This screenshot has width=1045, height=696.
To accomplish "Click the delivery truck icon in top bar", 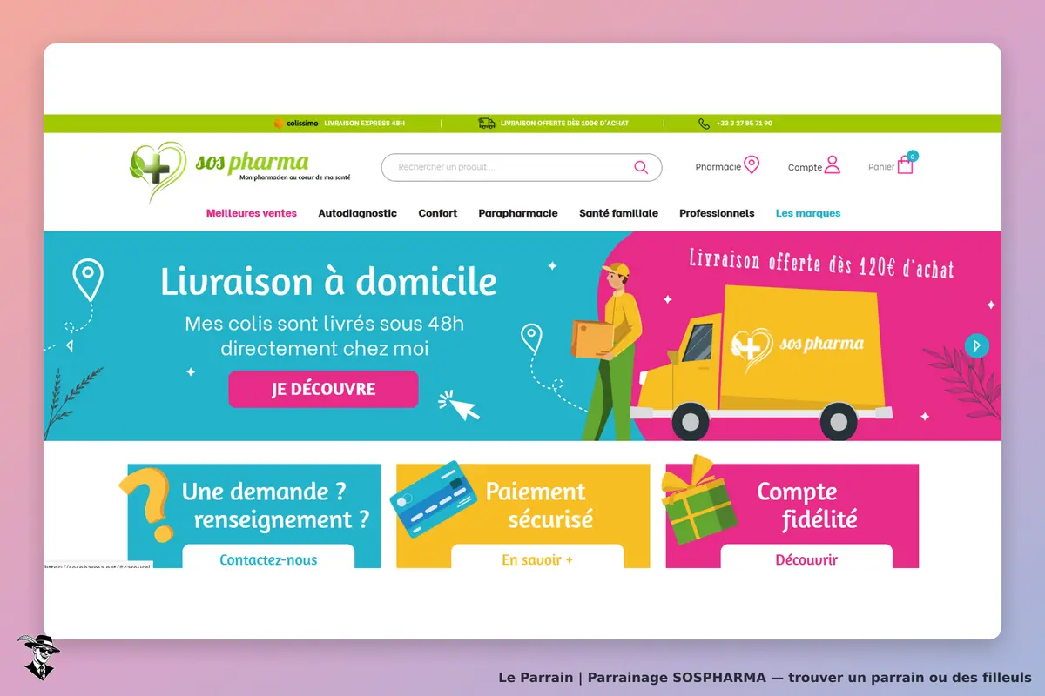I will [487, 124].
